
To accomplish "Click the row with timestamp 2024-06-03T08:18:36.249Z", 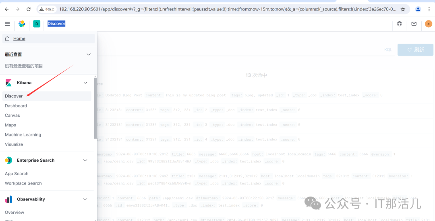I will (266, 180).
